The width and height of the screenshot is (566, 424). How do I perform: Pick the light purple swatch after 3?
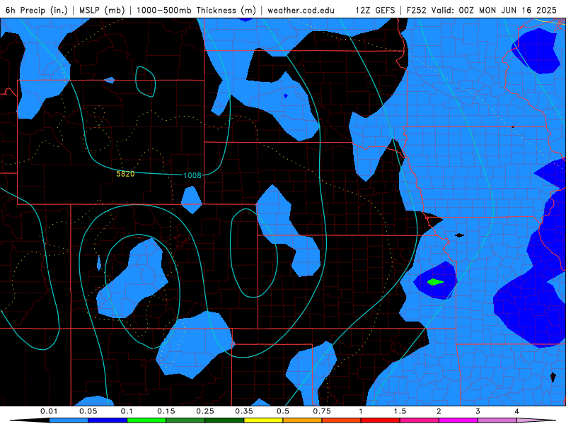click(x=497, y=420)
